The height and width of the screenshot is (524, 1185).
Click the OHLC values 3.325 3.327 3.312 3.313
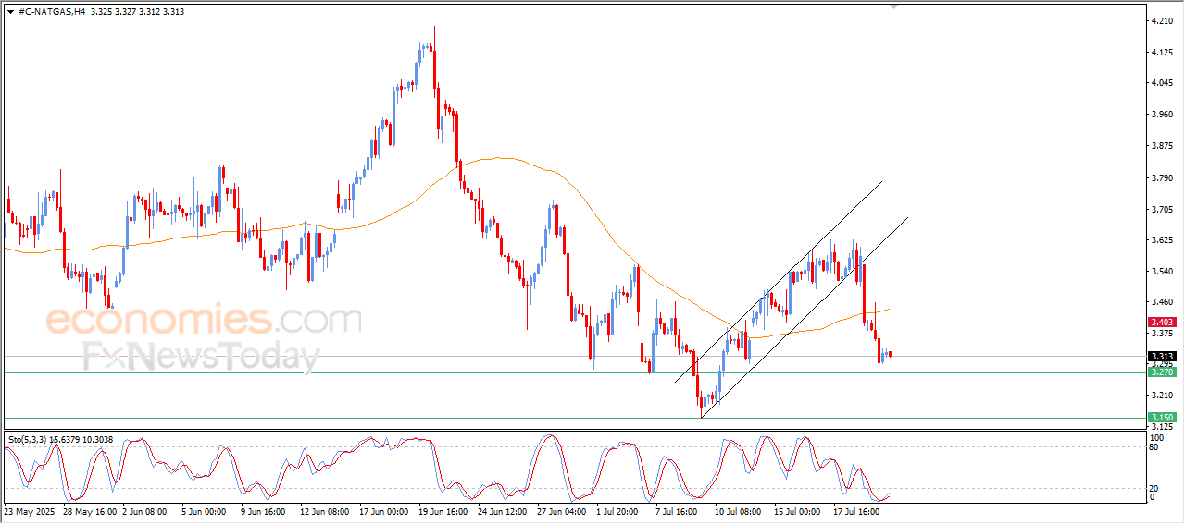click(137, 12)
